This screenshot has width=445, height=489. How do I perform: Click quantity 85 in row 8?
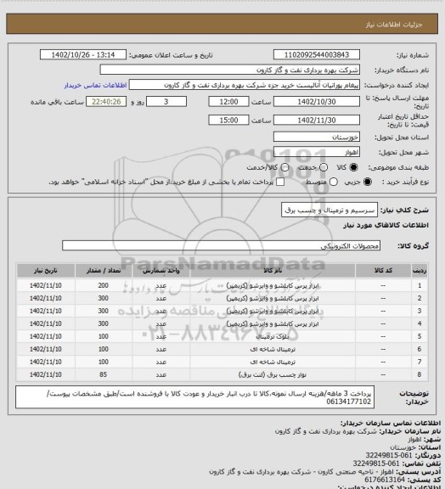[104, 374]
